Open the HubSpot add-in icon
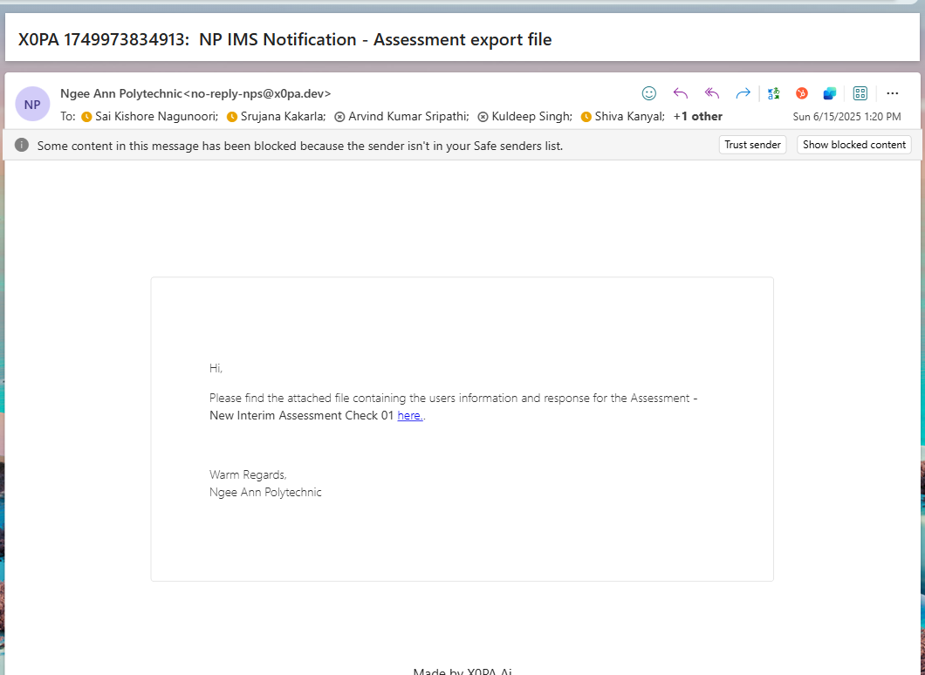 801,93
